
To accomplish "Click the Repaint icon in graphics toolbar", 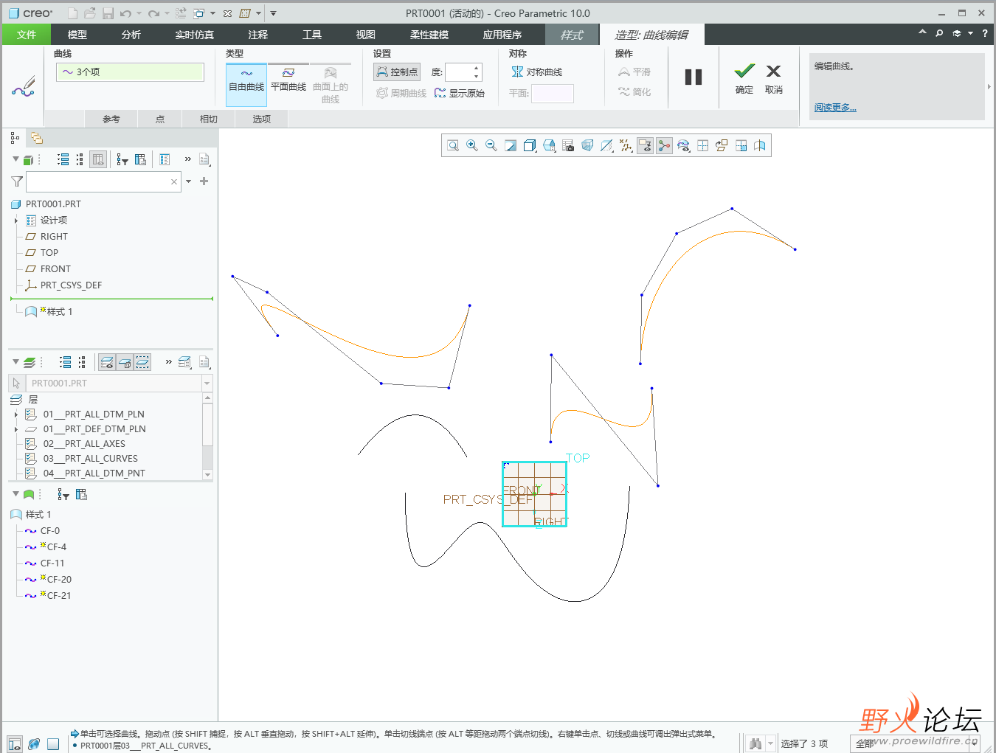I will click(511, 146).
